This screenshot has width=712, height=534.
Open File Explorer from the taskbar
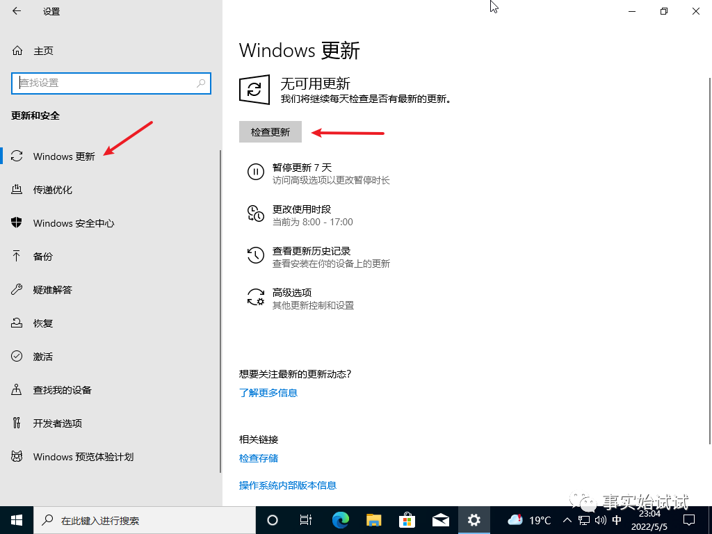[373, 520]
